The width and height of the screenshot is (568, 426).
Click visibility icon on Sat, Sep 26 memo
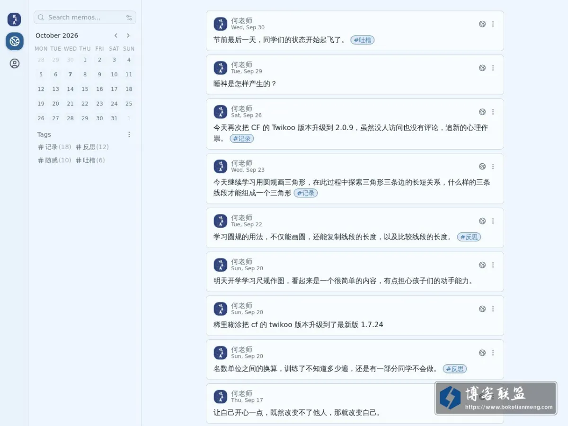(x=482, y=112)
